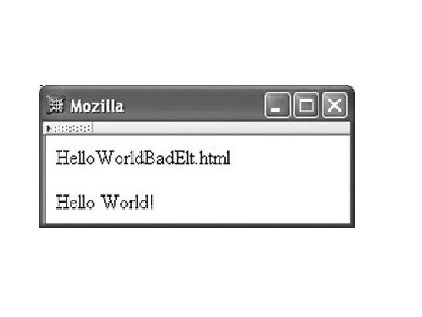Click the HelloWorldBadElt.html text on page
Screen dimensions: 422x317
[143, 158]
